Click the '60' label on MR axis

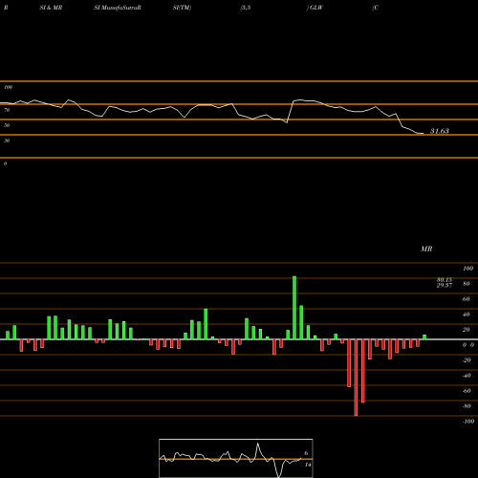466,299
